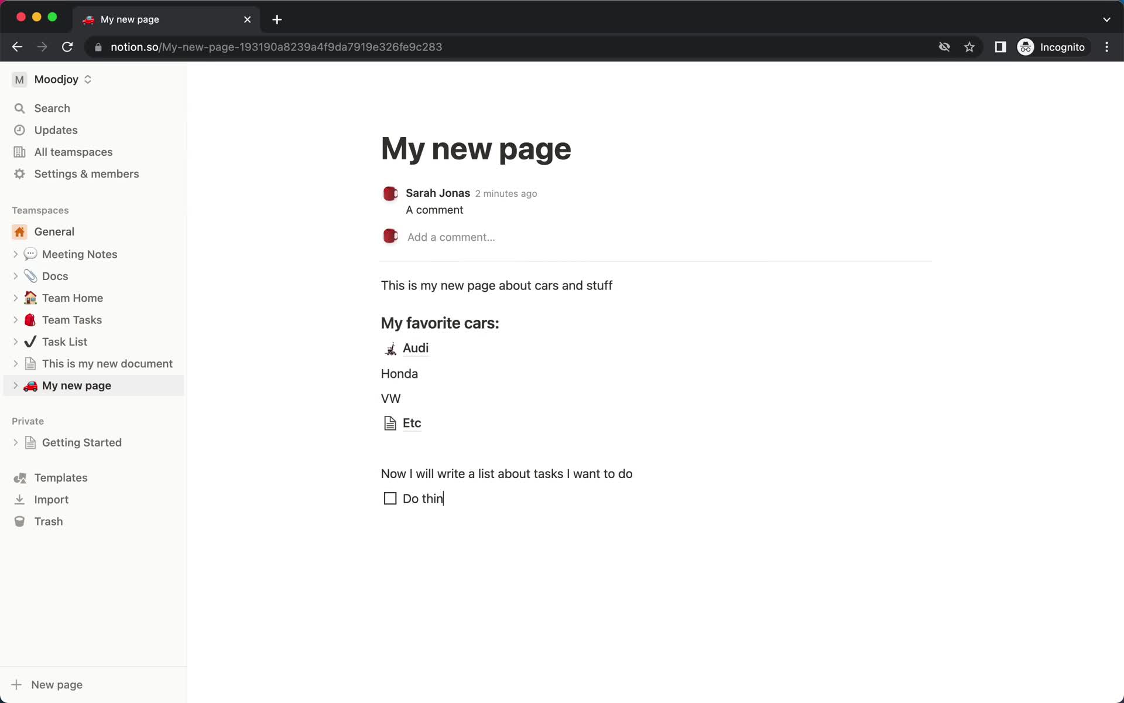Toggle the Do thin checkbox task
The width and height of the screenshot is (1124, 703).
pyautogui.click(x=390, y=498)
